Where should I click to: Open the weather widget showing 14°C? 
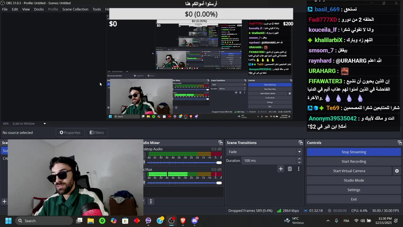pyautogui.click(x=294, y=221)
